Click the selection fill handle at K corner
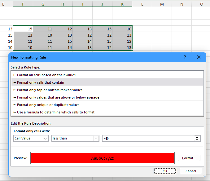 tap(132, 51)
